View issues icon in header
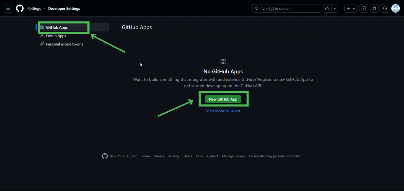The width and height of the screenshot is (404, 191). click(364, 8)
